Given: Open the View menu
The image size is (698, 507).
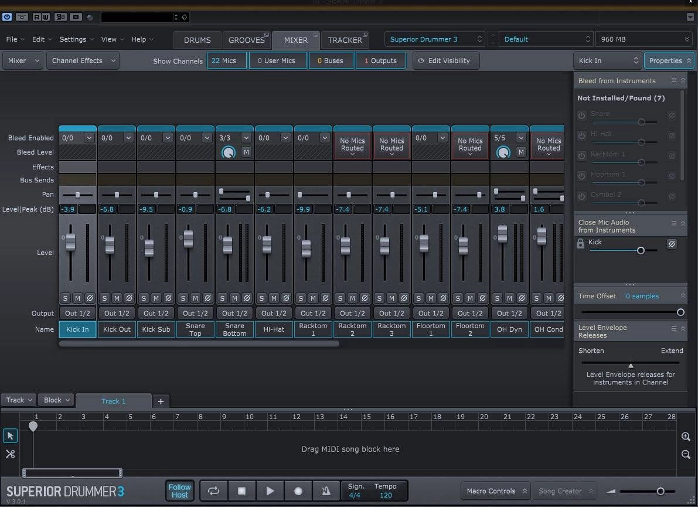Looking at the screenshot, I should tap(112, 39).
